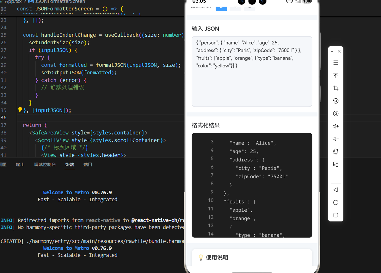The height and width of the screenshot is (273, 381).
Task: Click the "fruits": [ output line
Action: point(240,202)
